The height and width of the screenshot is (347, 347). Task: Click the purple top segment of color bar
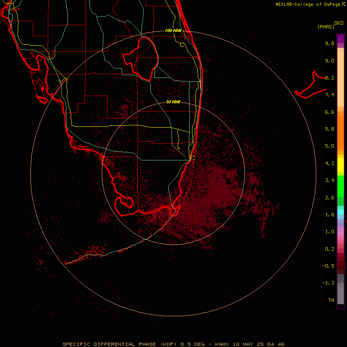tap(340, 39)
